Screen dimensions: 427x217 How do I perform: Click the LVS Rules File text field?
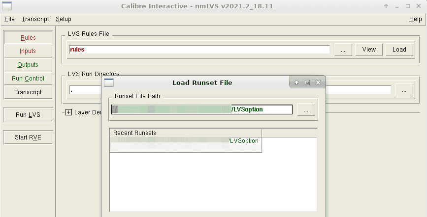[x=199, y=50]
